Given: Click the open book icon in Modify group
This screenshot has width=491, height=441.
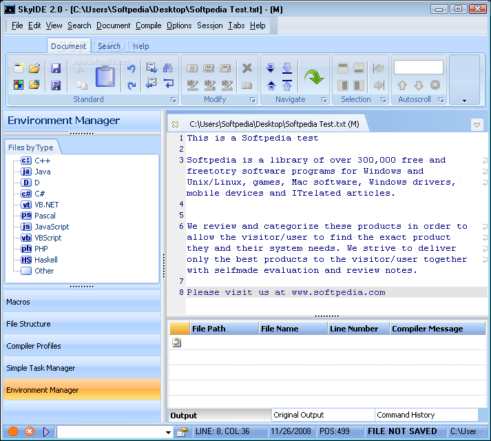Looking at the screenshot, I should coord(247,85).
